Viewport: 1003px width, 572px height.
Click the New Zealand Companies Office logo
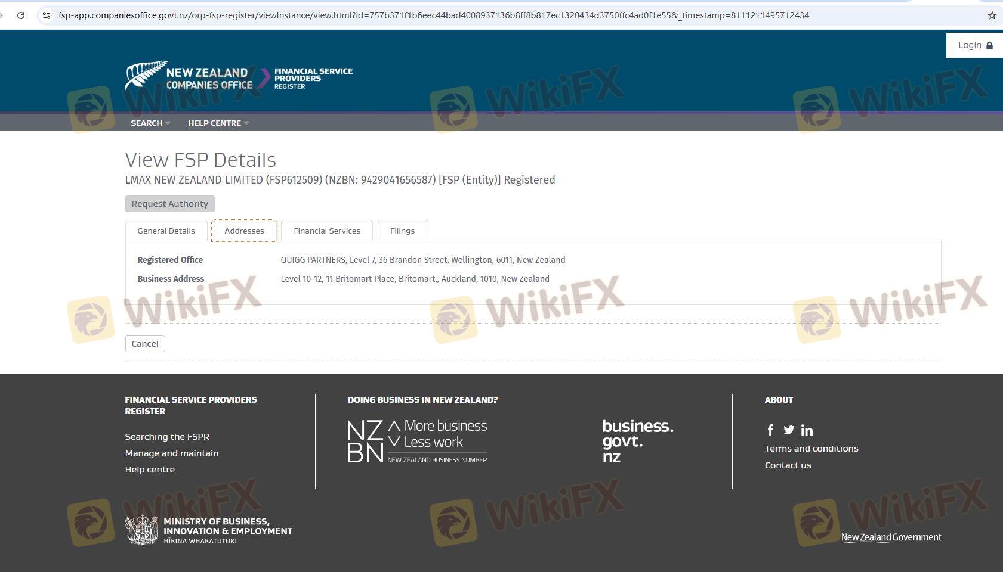point(189,77)
